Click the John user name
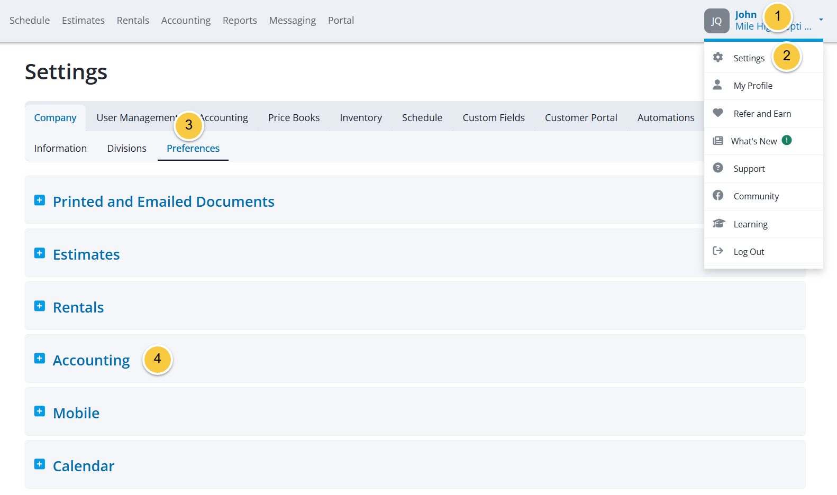This screenshot has height=495, width=837. [x=746, y=15]
